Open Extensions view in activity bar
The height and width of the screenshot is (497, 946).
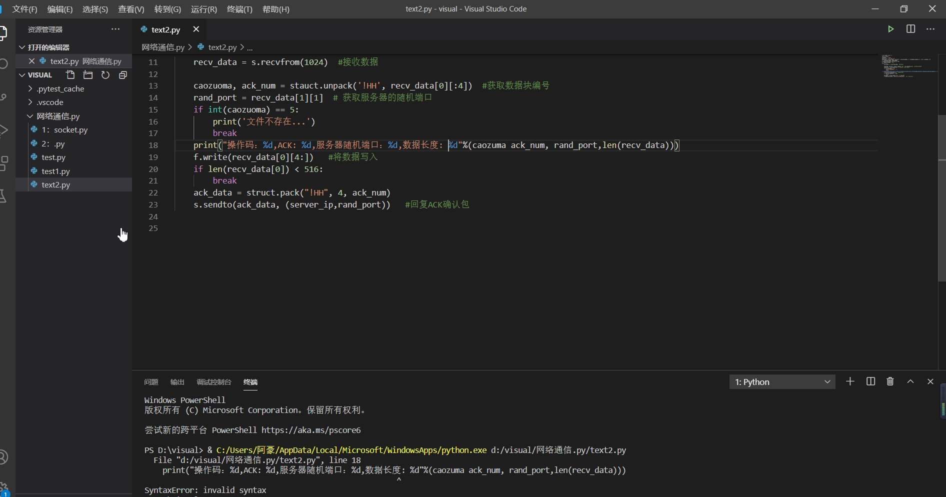tap(4, 163)
